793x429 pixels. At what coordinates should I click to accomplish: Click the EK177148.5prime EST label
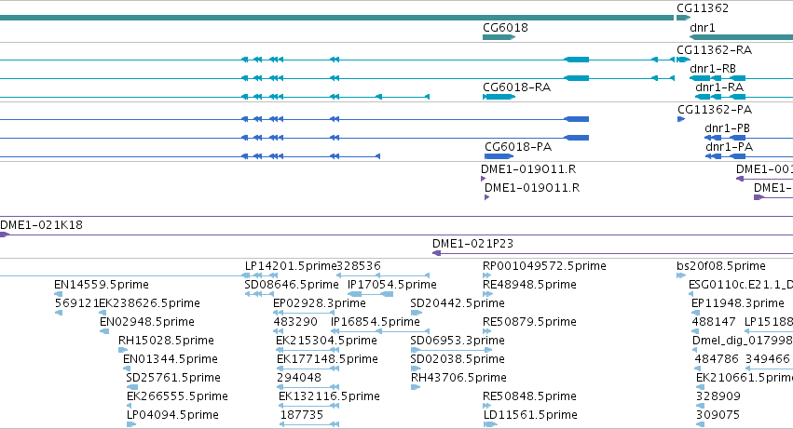click(x=327, y=360)
